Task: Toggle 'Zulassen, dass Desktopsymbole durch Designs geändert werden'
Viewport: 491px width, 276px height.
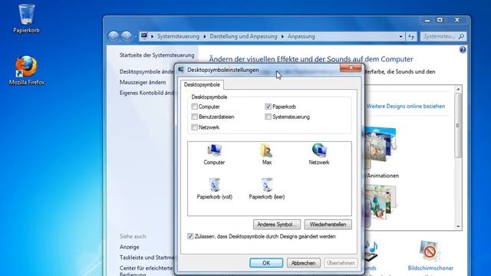Action: click(190, 236)
